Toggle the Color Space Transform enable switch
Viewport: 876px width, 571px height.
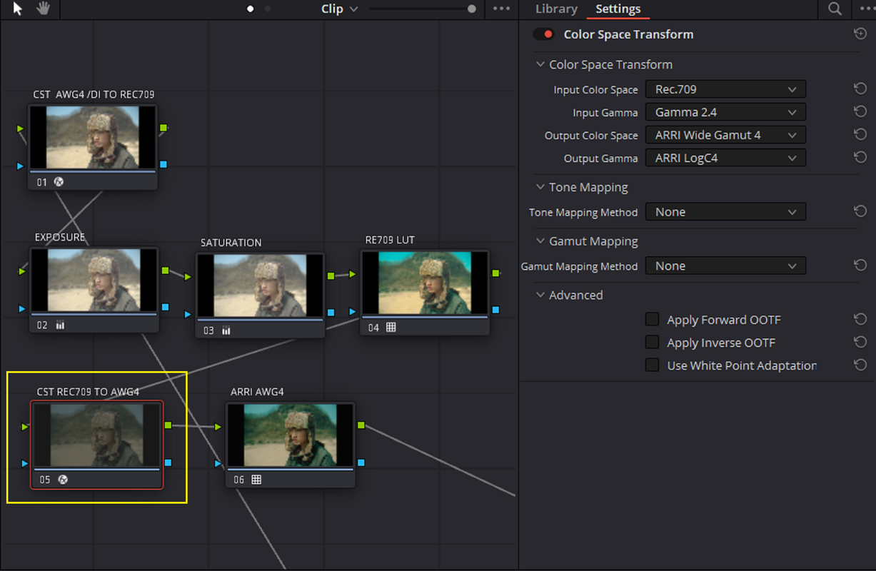544,34
